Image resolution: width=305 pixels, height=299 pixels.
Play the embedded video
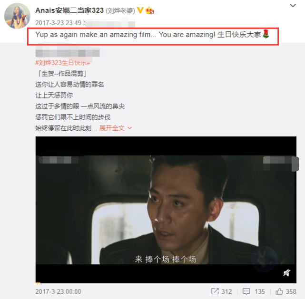click(x=166, y=210)
